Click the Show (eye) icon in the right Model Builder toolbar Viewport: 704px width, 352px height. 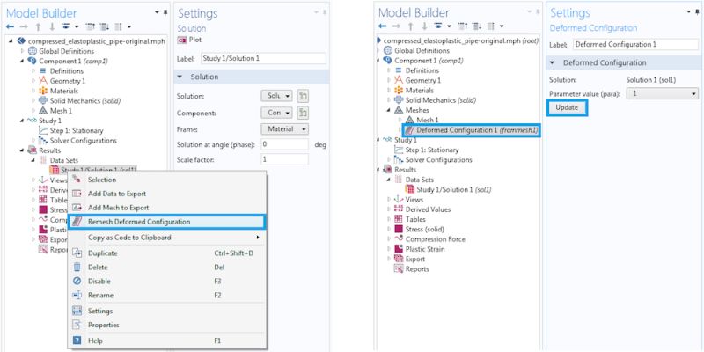[437, 26]
